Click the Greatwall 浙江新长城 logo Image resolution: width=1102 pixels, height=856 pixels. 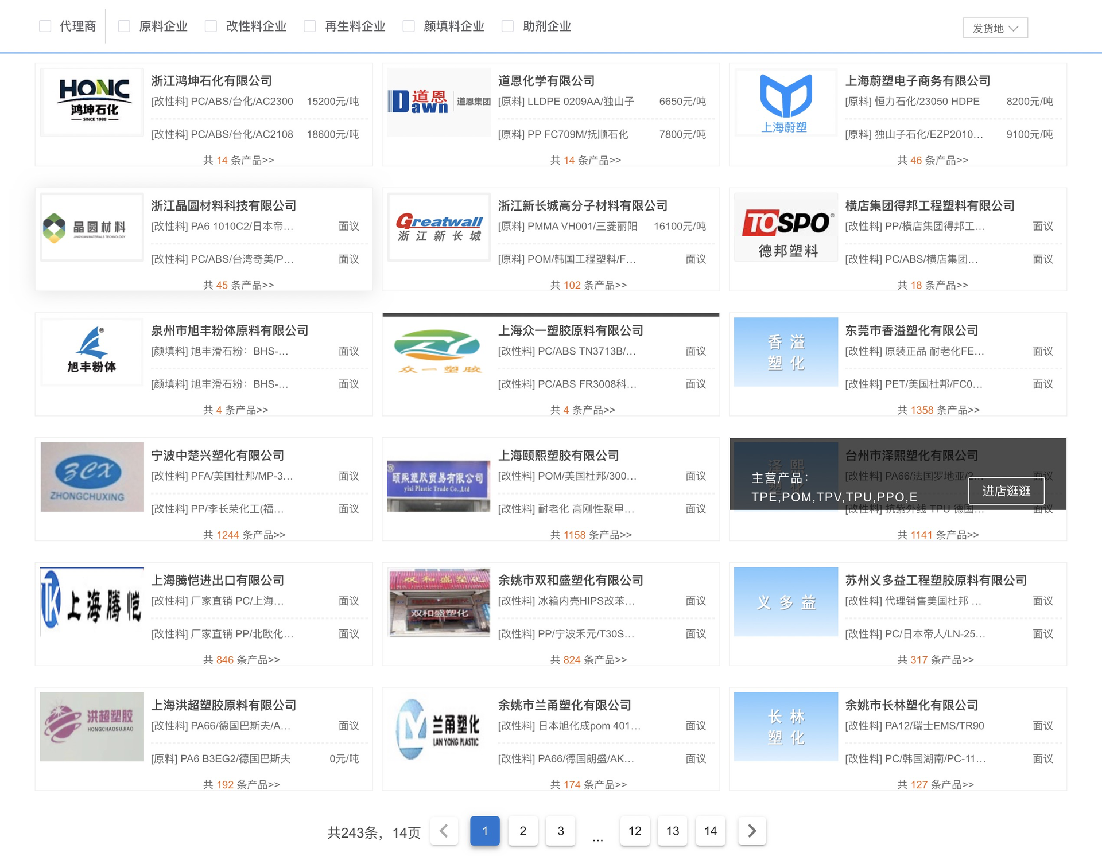tap(439, 227)
